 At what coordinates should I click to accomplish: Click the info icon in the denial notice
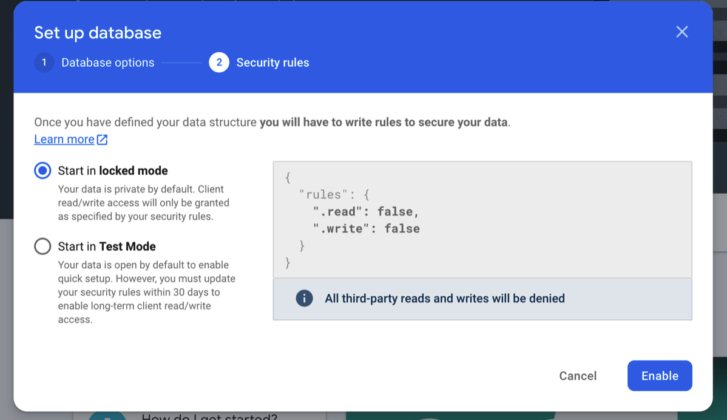[x=304, y=298]
